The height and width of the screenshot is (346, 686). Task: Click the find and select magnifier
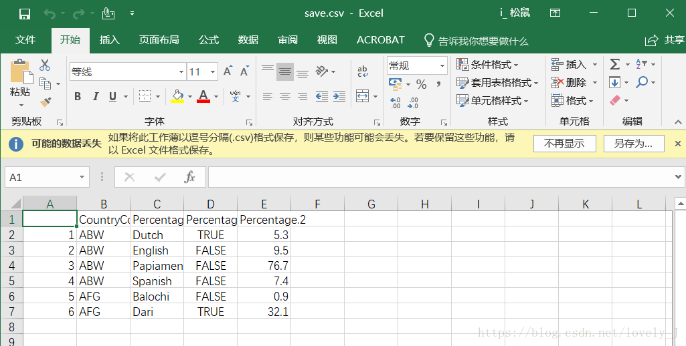coord(642,82)
